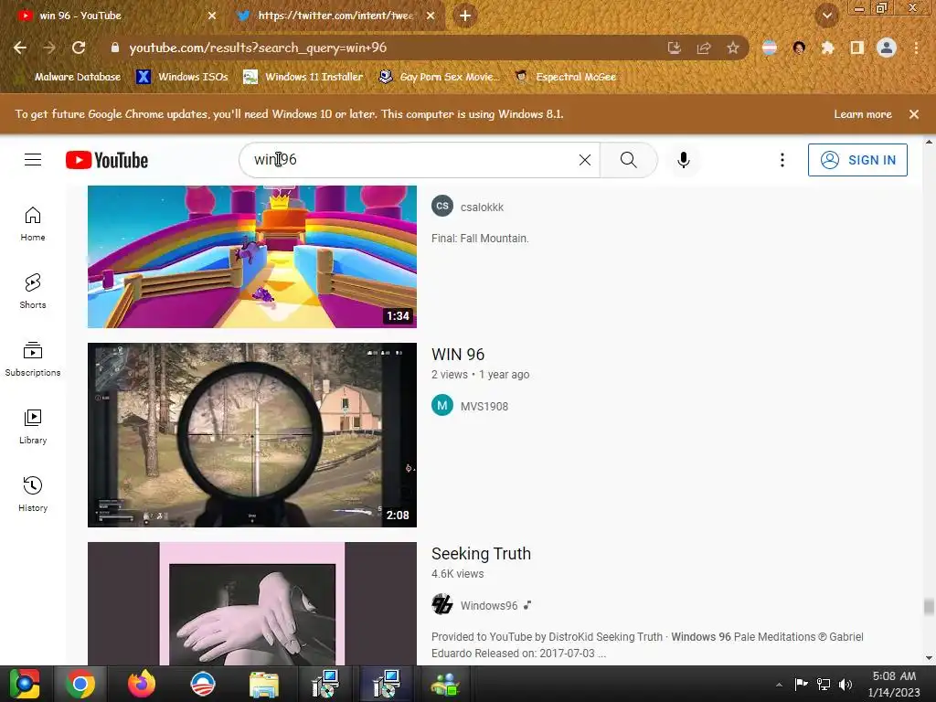Image resolution: width=936 pixels, height=702 pixels.
Task: Open Home in the YouTube sidebar
Action: coord(33,224)
